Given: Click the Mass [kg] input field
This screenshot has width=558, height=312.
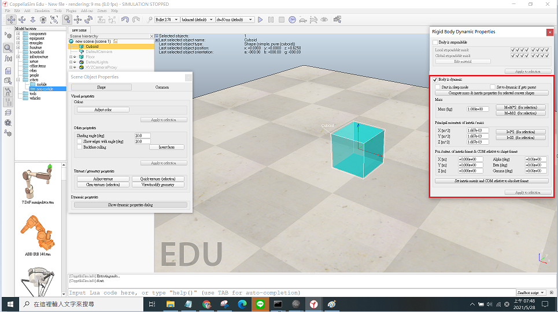Looking at the screenshot, I should pos(478,108).
